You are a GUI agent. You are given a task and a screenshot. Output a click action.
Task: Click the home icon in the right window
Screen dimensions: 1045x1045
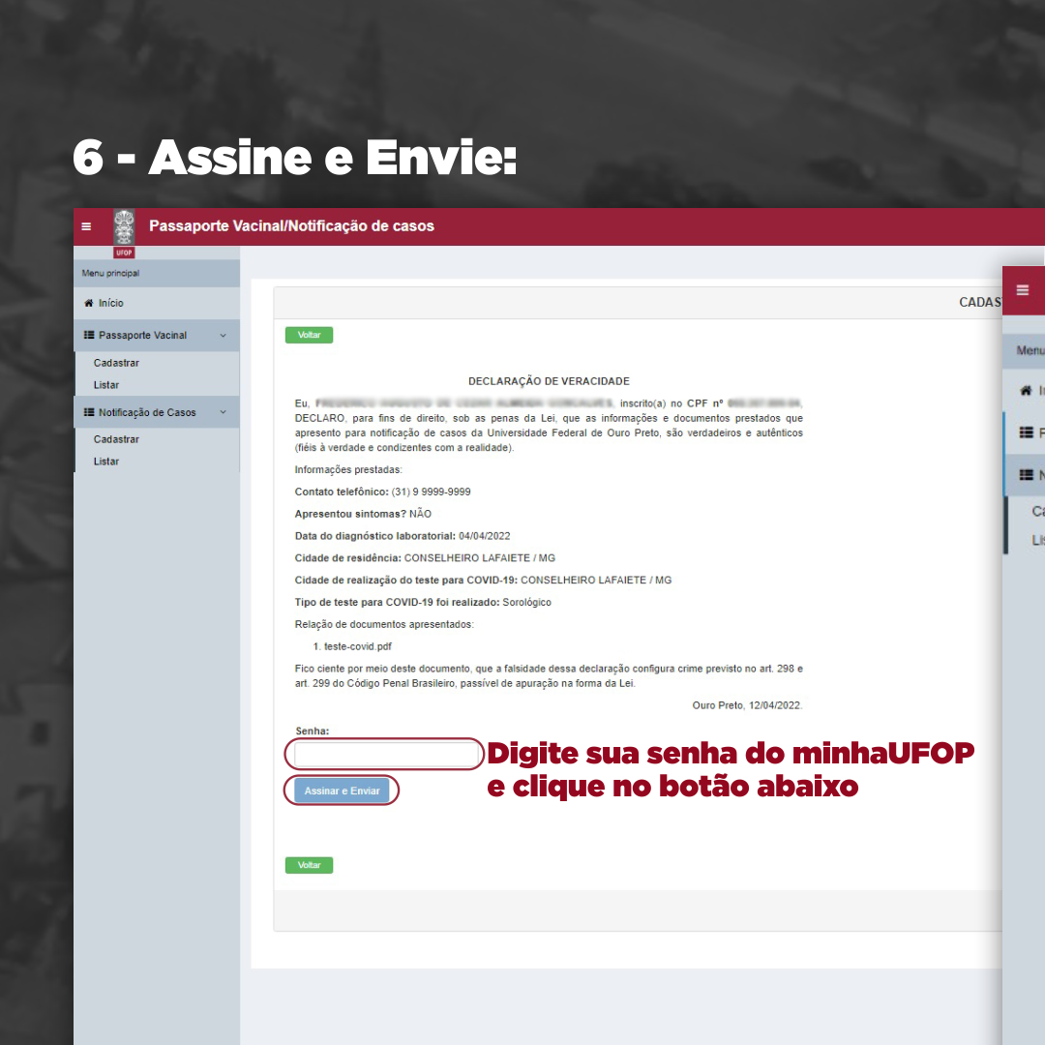(x=1026, y=391)
